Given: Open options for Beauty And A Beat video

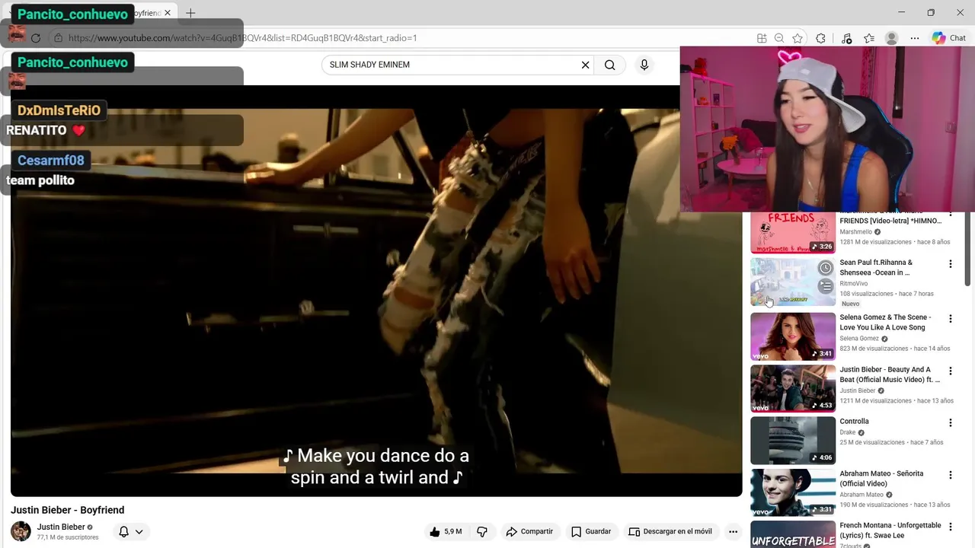Looking at the screenshot, I should tap(950, 371).
